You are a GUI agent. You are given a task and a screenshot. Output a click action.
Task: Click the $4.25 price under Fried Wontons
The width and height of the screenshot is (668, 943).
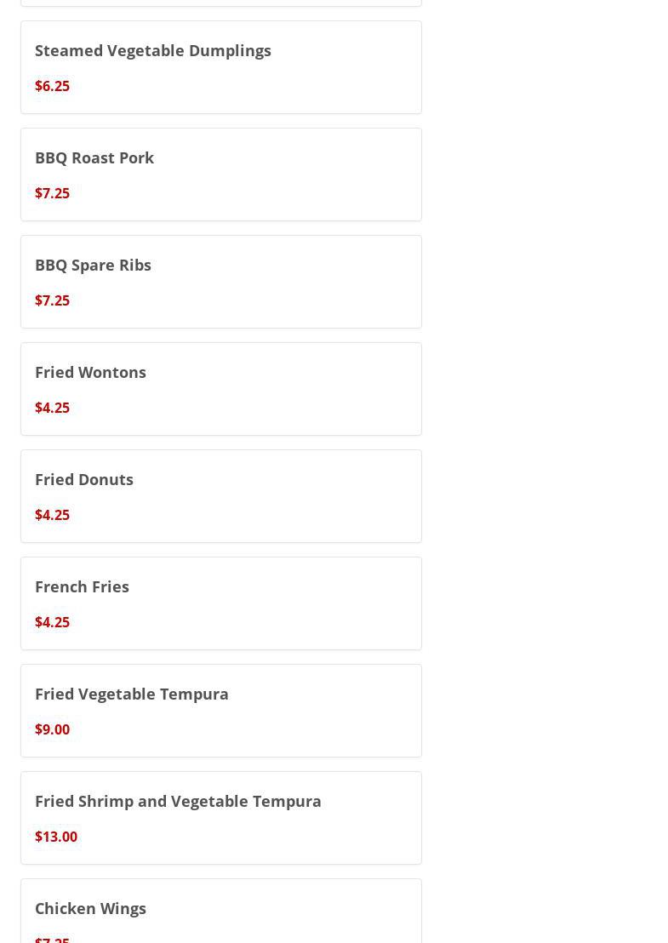pyautogui.click(x=52, y=408)
